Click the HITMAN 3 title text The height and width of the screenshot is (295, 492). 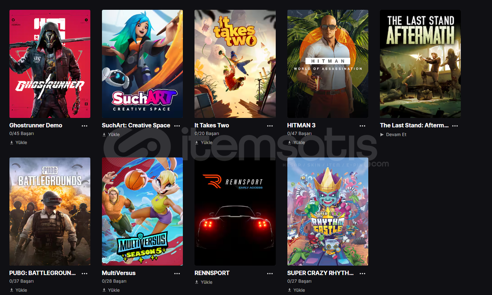pos(302,125)
